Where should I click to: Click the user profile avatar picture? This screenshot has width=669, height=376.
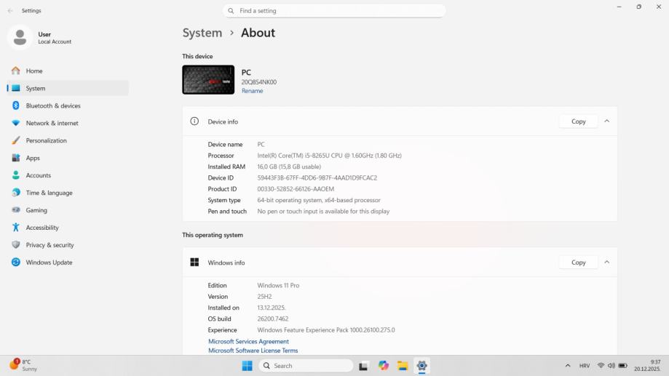[x=20, y=38]
